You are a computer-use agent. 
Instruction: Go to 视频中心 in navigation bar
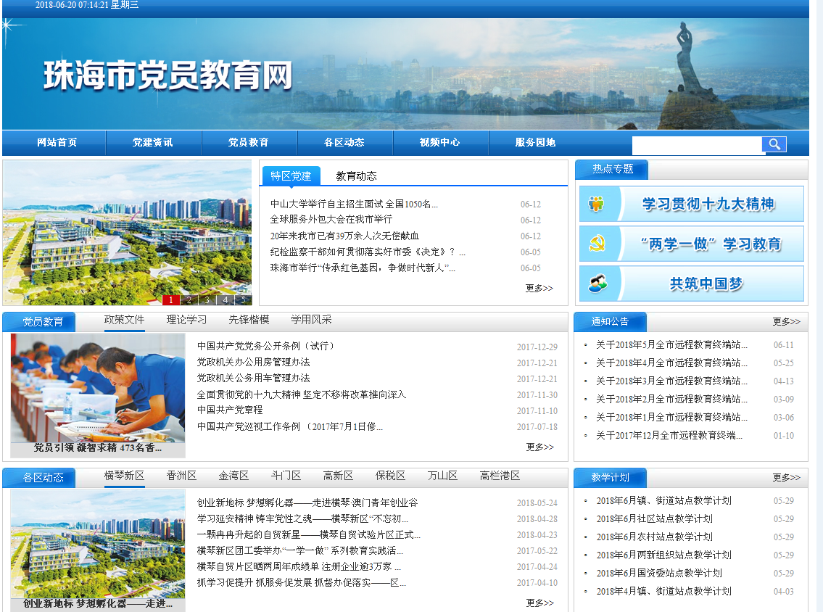[439, 143]
